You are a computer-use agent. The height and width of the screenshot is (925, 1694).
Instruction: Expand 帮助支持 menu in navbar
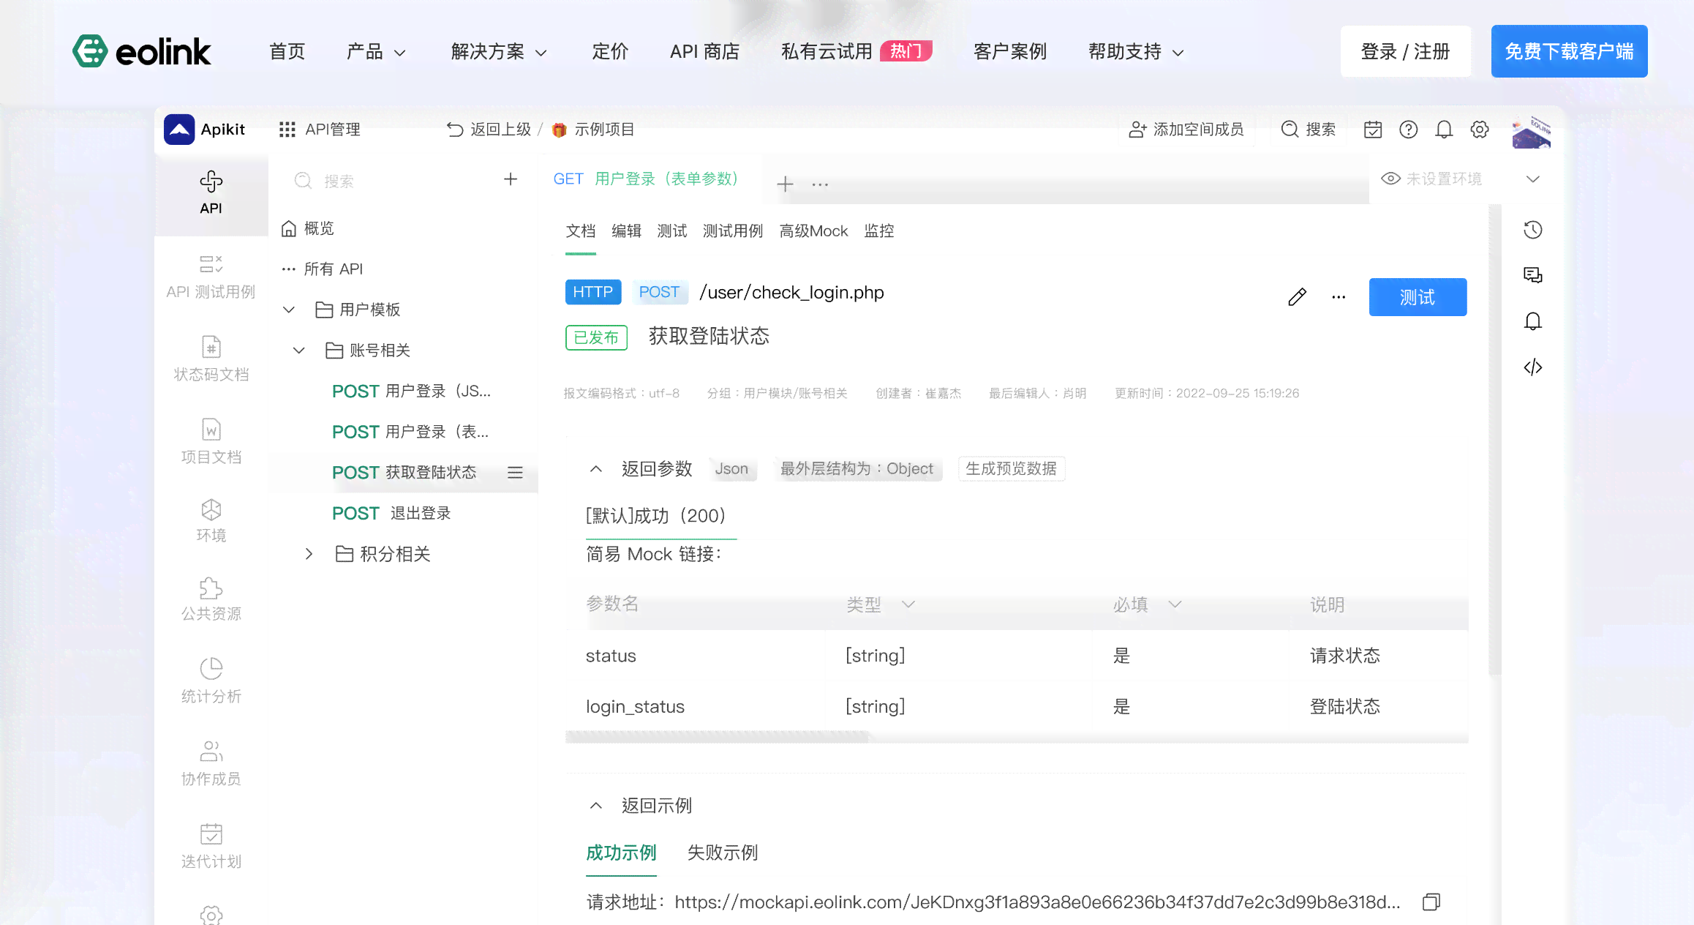pyautogui.click(x=1136, y=52)
